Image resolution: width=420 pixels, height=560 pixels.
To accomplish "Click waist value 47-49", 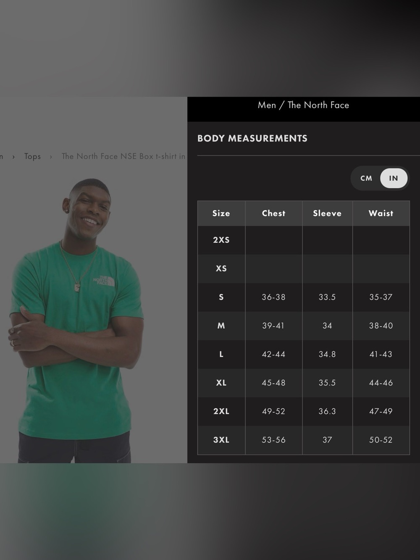I will click(x=381, y=411).
